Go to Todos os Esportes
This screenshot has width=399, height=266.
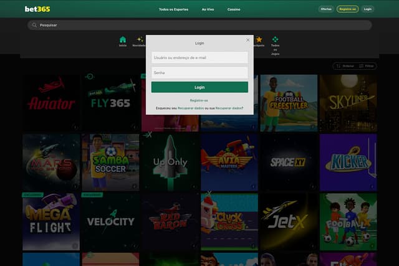pos(173,9)
